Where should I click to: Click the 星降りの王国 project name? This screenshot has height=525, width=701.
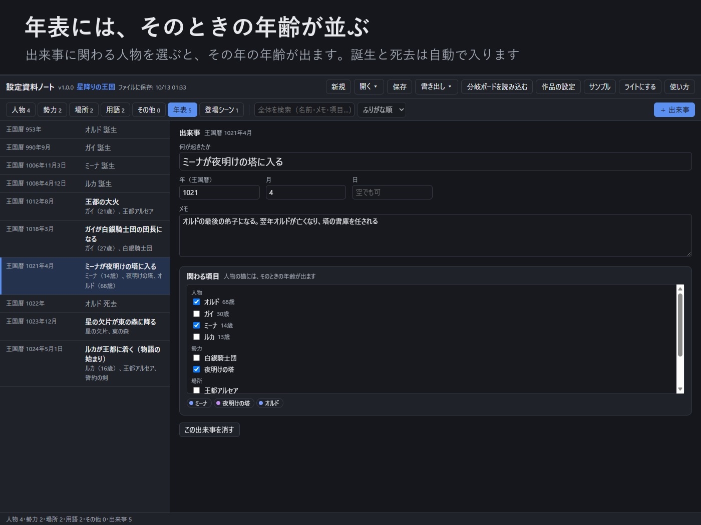(96, 87)
